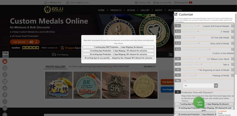Select 7 working days option in Customize panel

coord(204,104)
